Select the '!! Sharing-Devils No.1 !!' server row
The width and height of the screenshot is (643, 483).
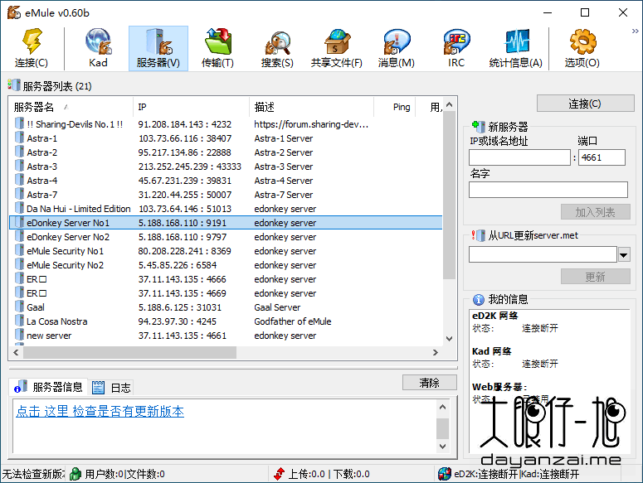[x=226, y=124]
